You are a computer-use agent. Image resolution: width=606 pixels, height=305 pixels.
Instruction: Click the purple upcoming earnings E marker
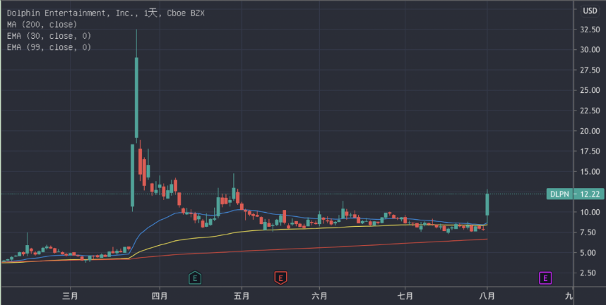[545, 278]
